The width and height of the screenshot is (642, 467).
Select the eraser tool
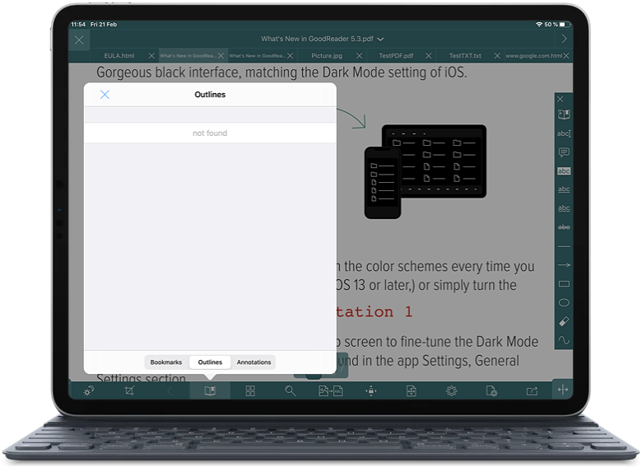[564, 321]
